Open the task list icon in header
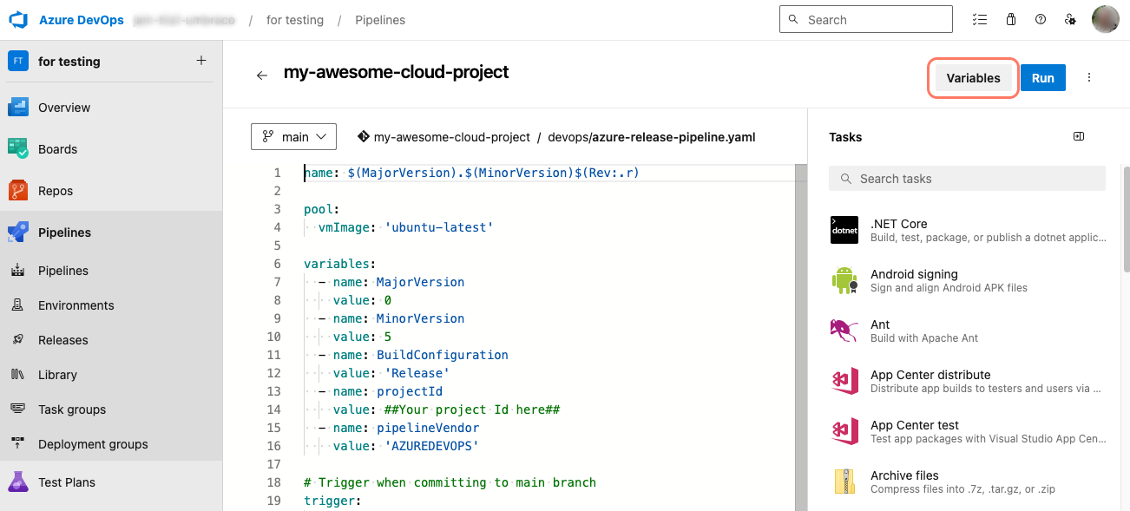The height and width of the screenshot is (511, 1130). point(980,19)
